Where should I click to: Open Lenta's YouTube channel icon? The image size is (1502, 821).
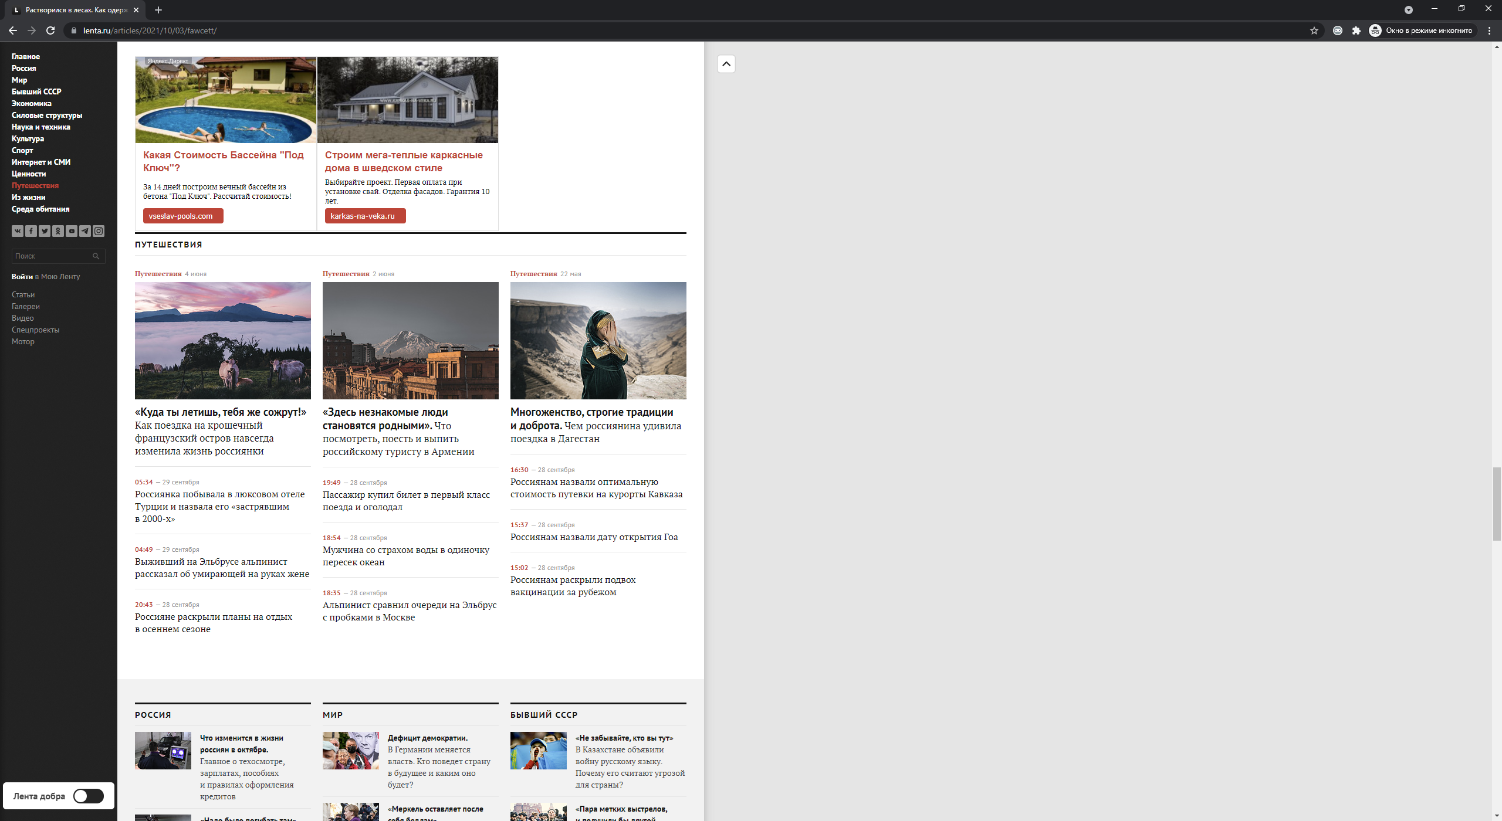[x=72, y=231]
